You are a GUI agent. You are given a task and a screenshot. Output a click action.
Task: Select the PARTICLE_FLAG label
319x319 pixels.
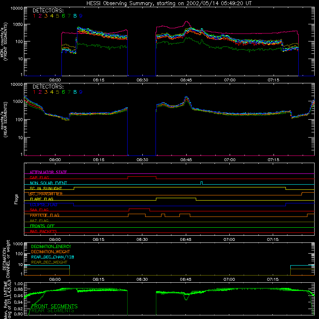(45, 215)
